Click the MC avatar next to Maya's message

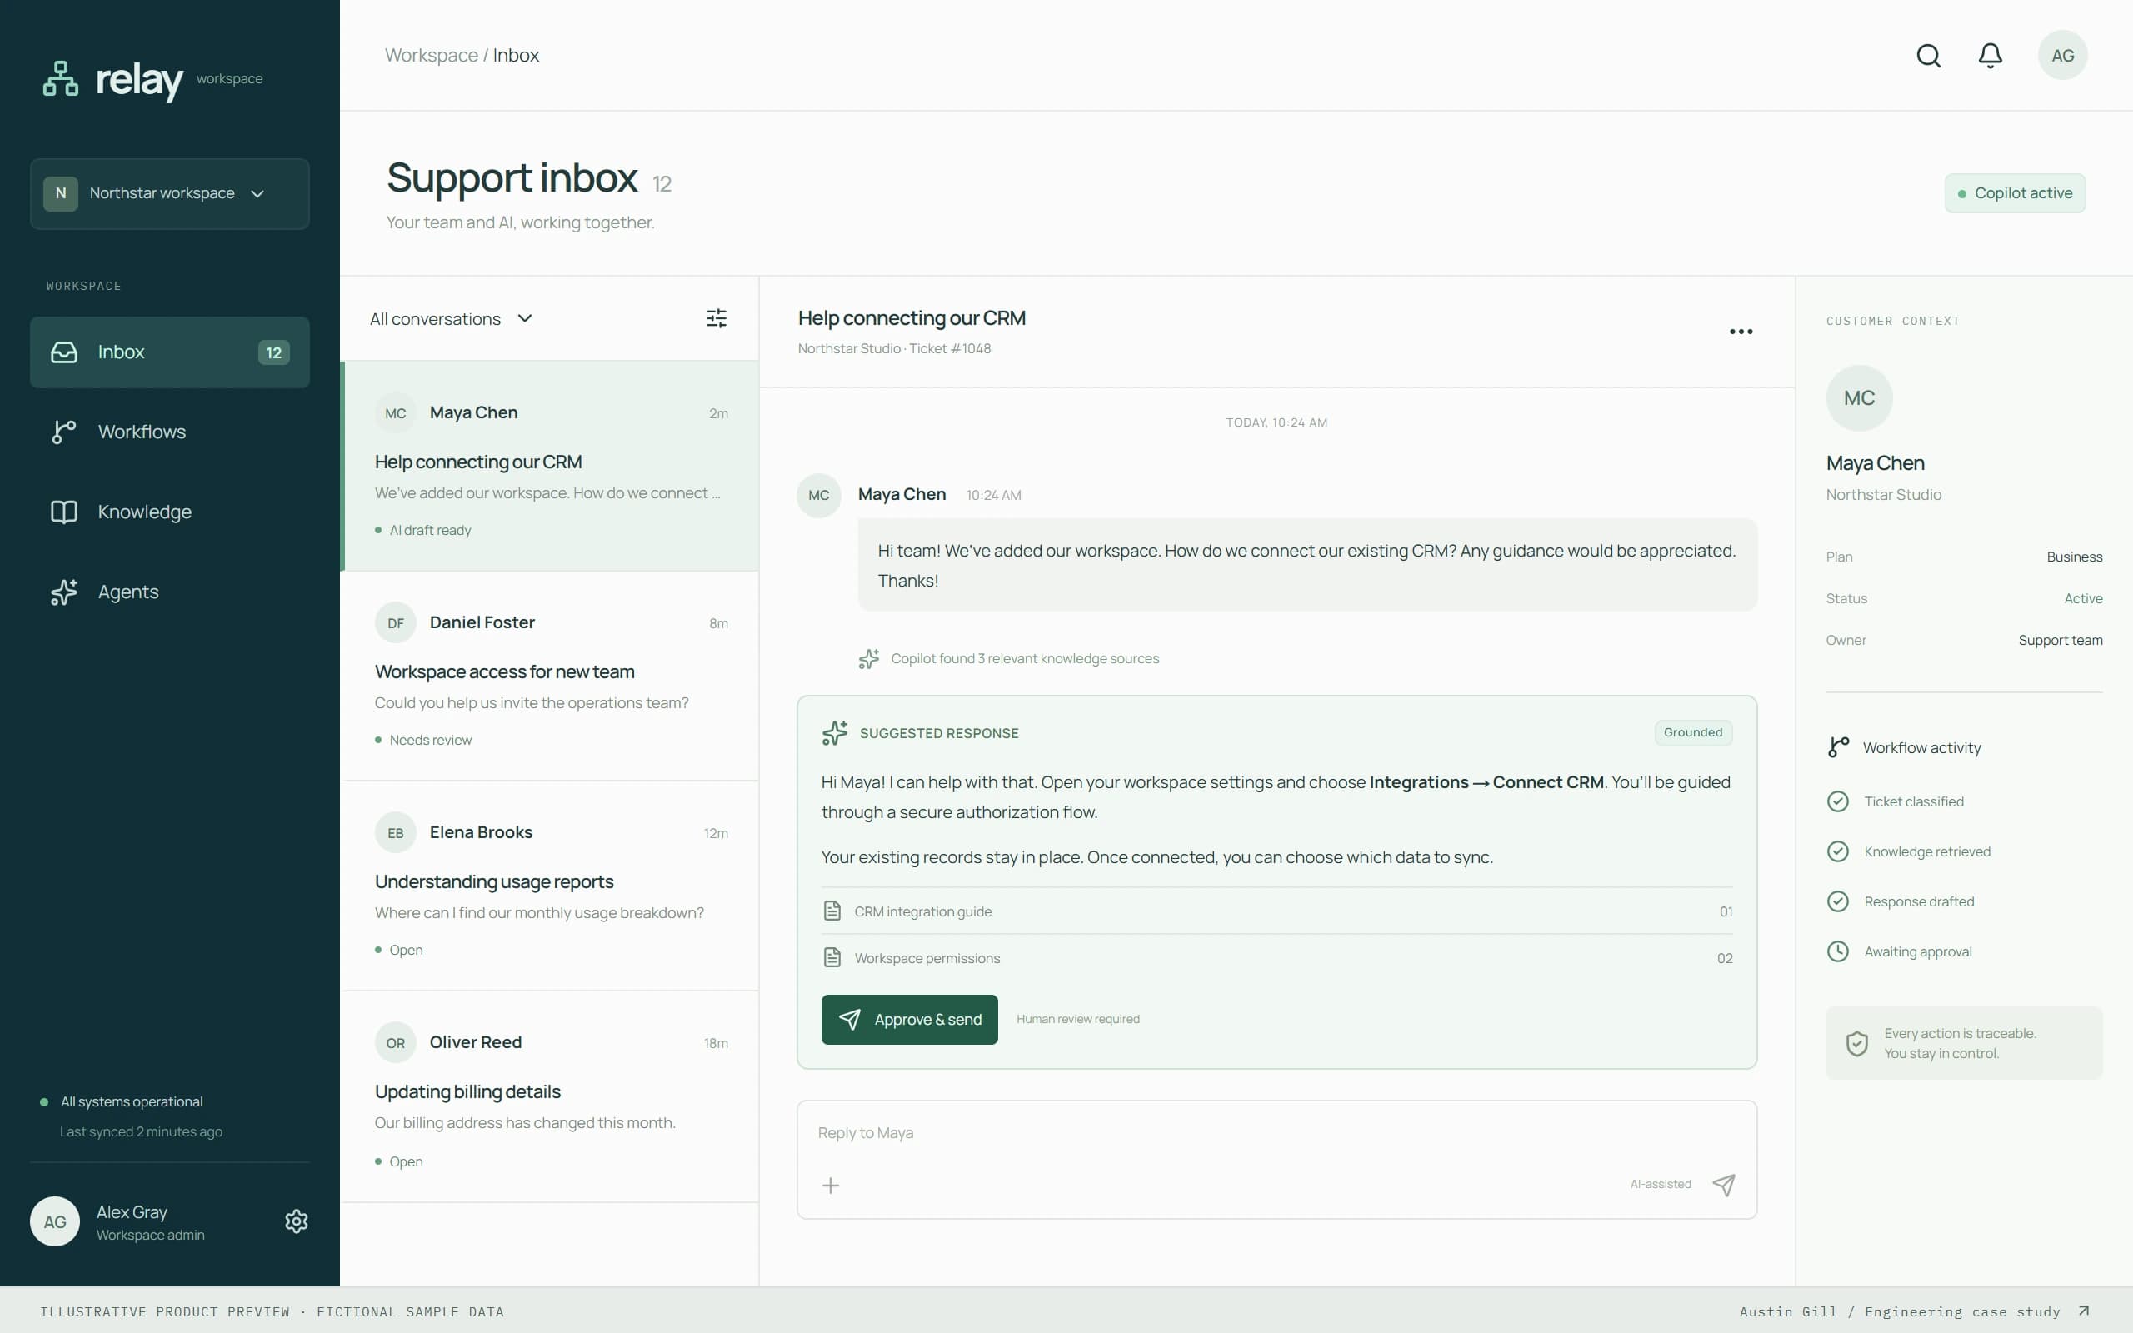pos(819,496)
